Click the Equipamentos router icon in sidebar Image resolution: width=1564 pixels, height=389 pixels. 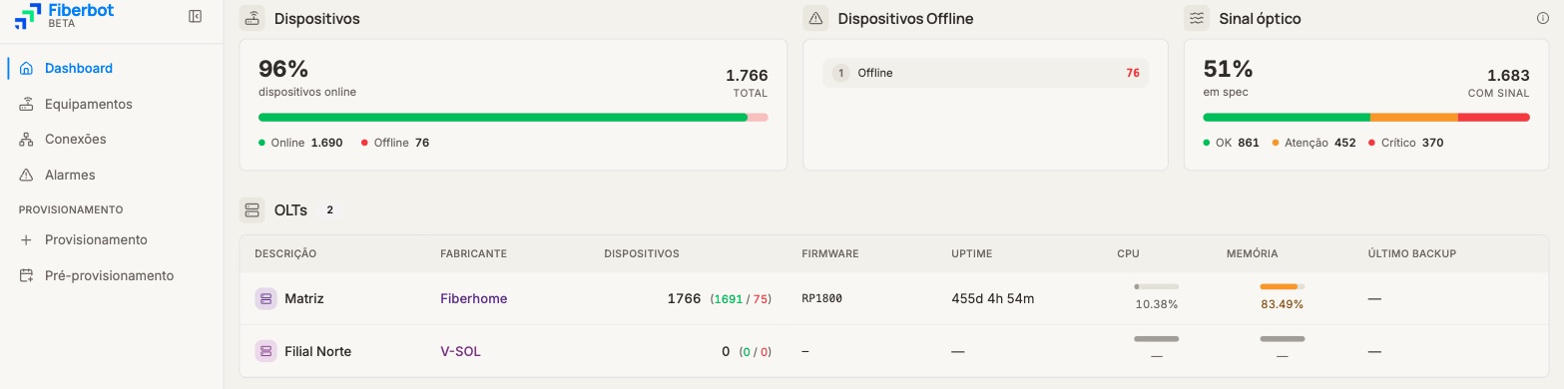coord(26,104)
